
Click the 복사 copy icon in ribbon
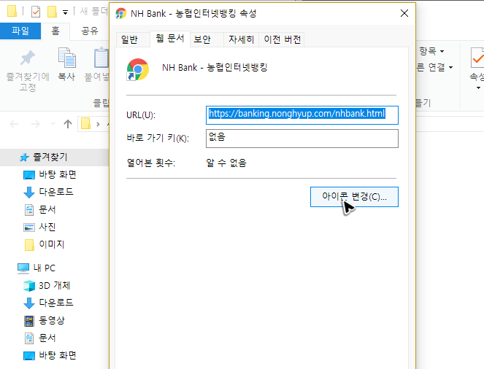click(67, 58)
